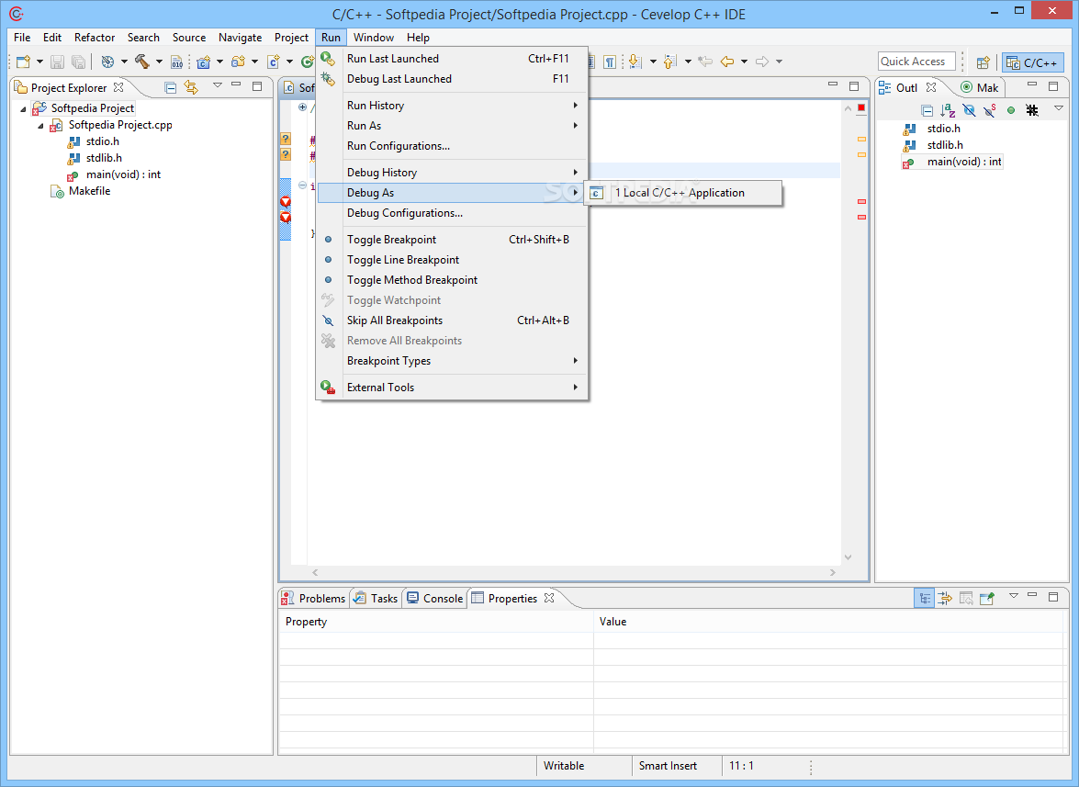The width and height of the screenshot is (1079, 787).
Task: Click the Build hammer icon in toolbar
Action: (141, 62)
